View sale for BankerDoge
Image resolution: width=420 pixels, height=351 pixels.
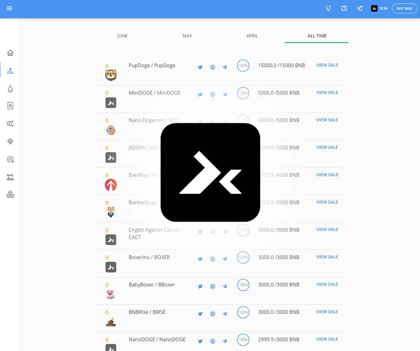[327, 202]
